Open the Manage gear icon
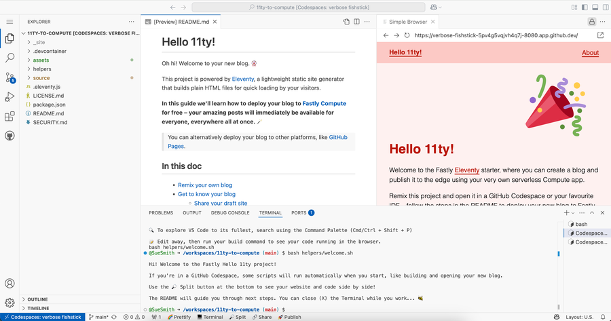Viewport: 611px width, 321px height. click(x=10, y=302)
